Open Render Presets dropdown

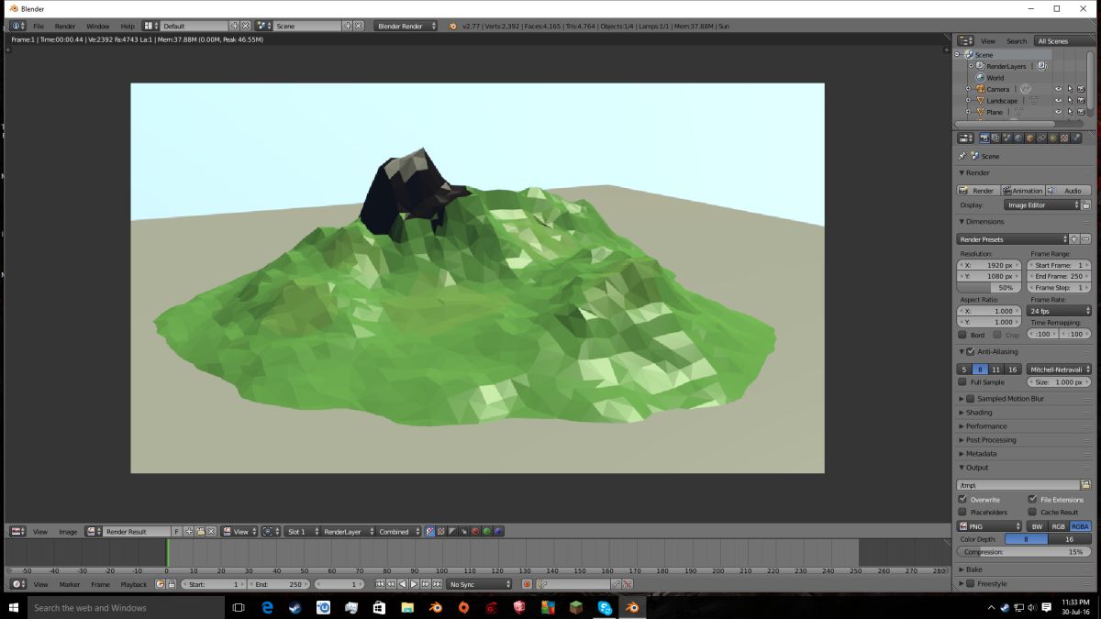click(x=1012, y=238)
